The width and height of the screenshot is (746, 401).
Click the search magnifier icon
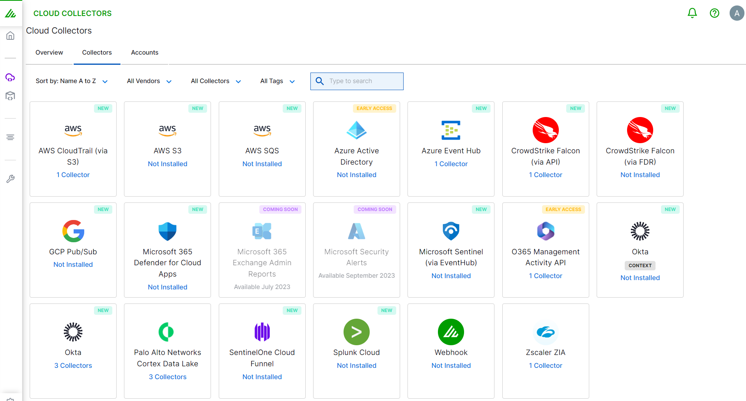pyautogui.click(x=319, y=81)
